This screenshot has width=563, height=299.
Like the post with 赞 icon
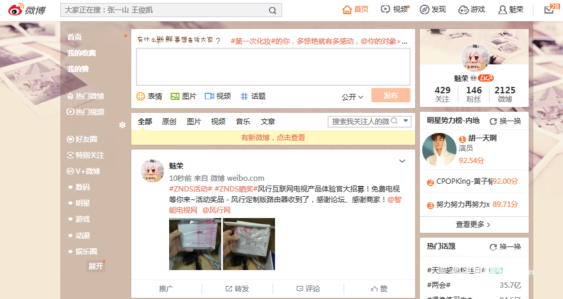tap(379, 288)
